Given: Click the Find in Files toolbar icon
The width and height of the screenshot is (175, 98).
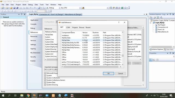Looking at the screenshot, I should pyautogui.click(x=83, y=8).
